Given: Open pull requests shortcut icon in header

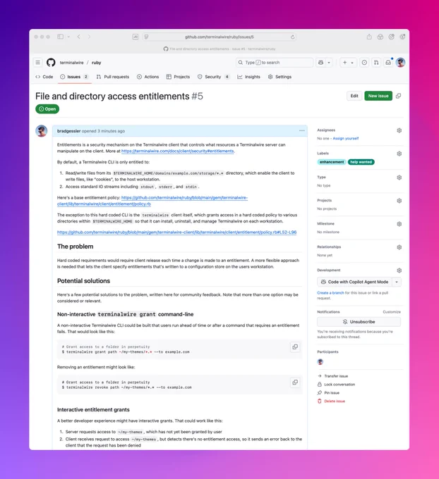Looking at the screenshot, I should point(376,62).
